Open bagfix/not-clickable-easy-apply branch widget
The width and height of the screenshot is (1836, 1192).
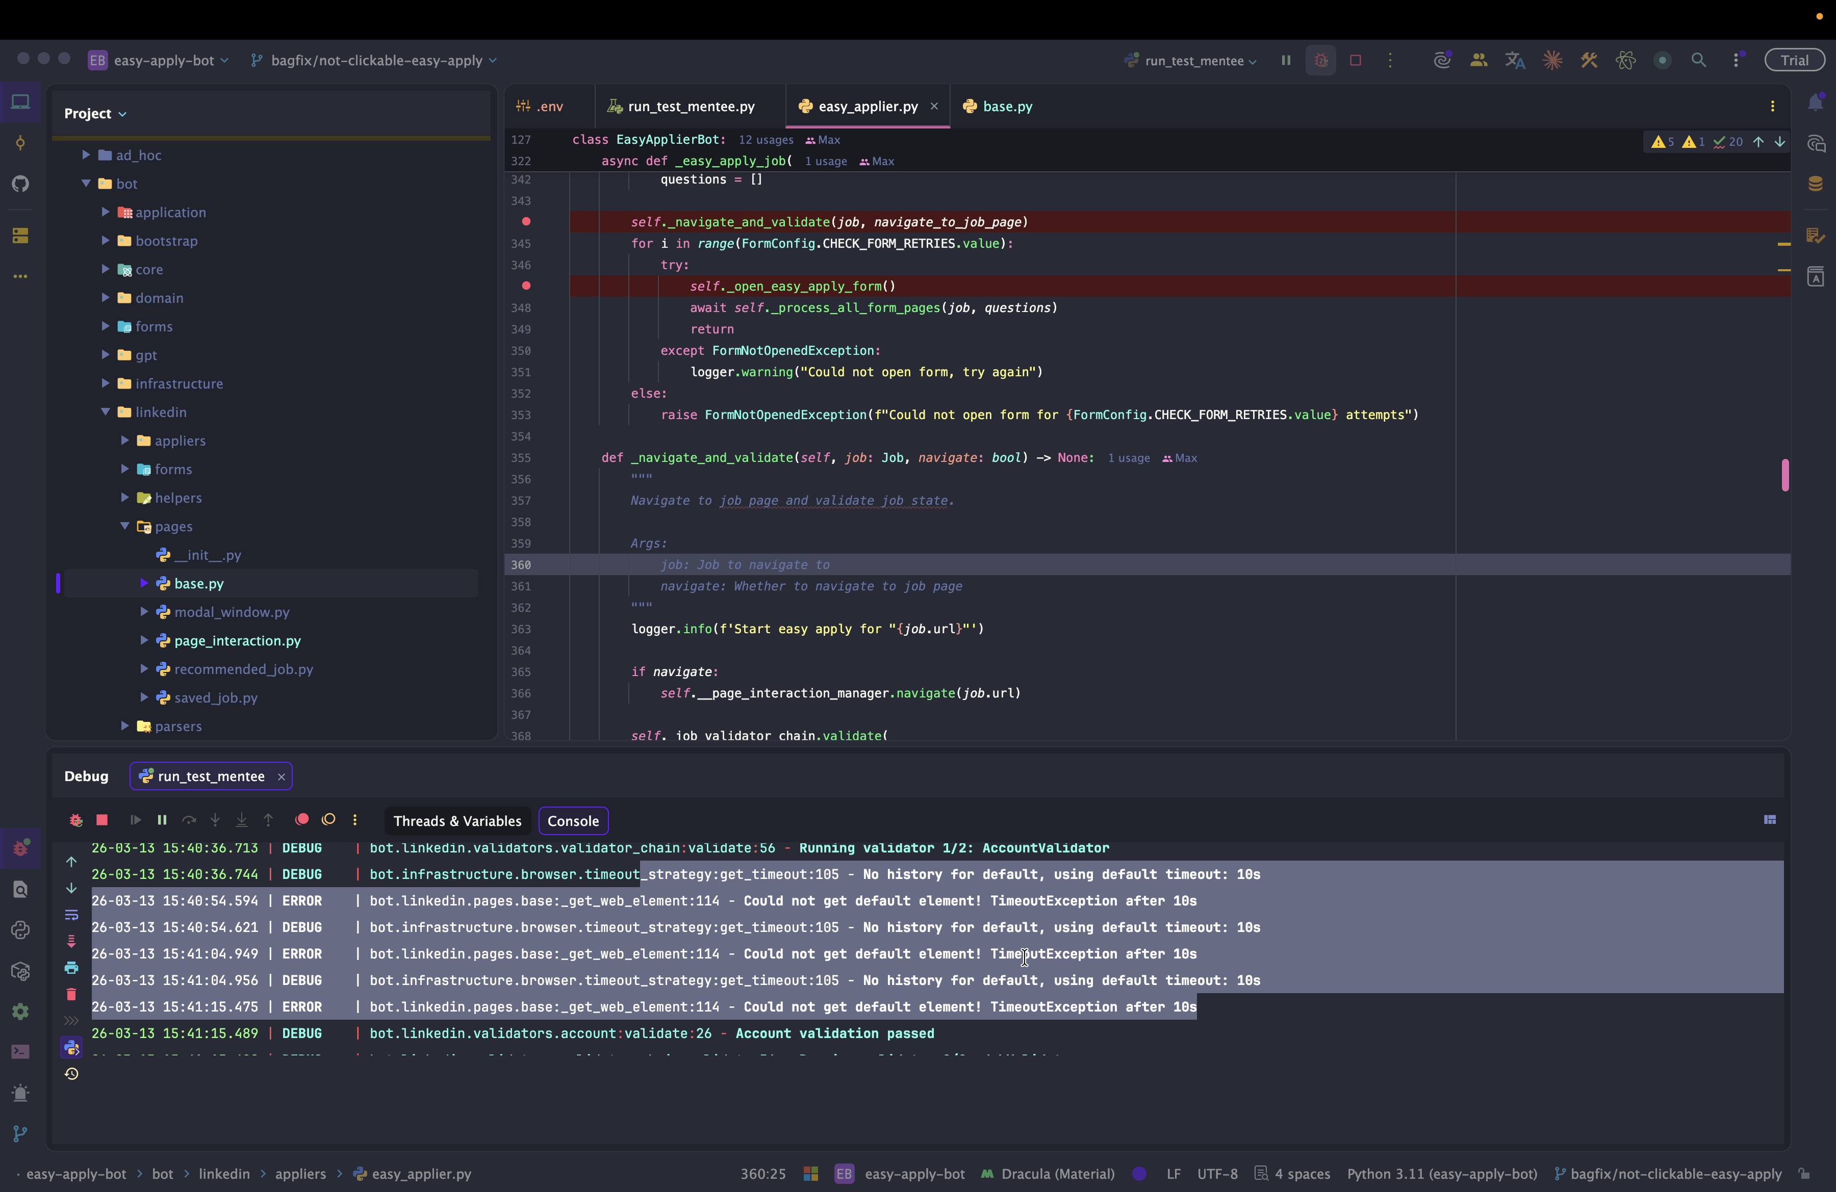pos(376,60)
